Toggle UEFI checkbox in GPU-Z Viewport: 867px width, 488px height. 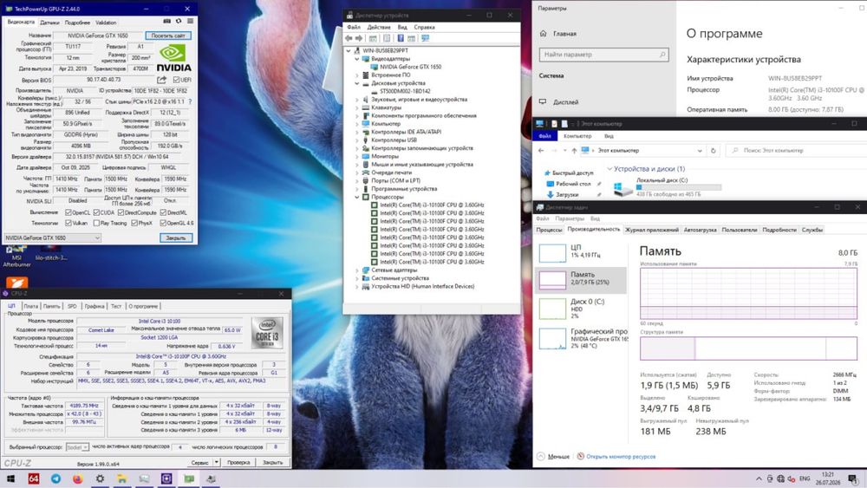click(x=176, y=80)
